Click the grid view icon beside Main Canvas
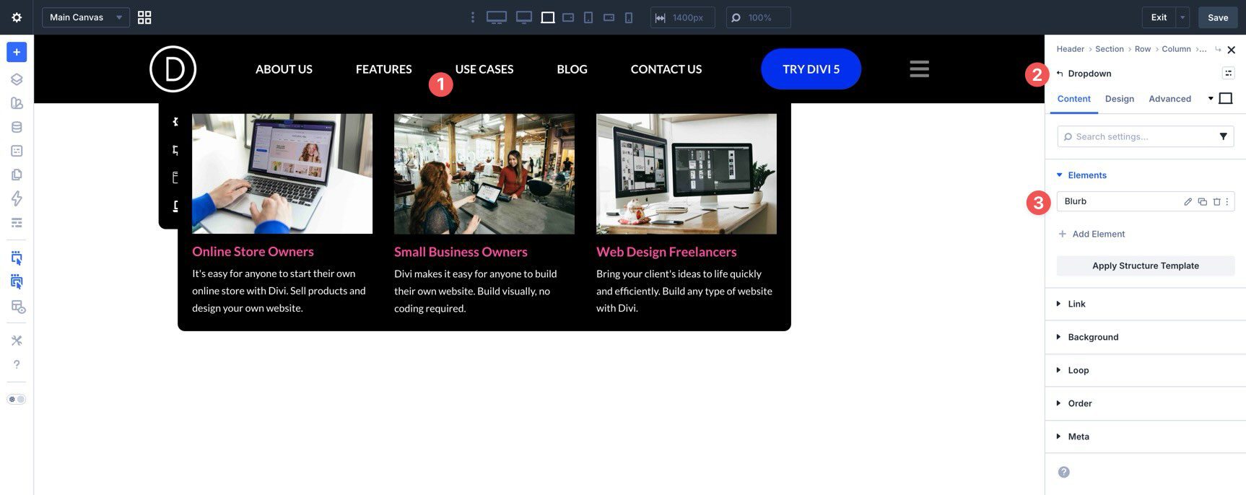 [x=144, y=17]
